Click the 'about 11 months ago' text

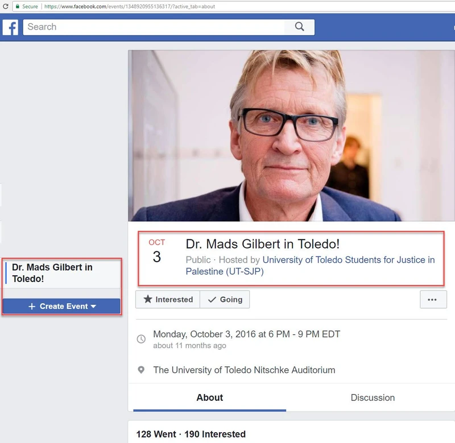click(x=189, y=346)
